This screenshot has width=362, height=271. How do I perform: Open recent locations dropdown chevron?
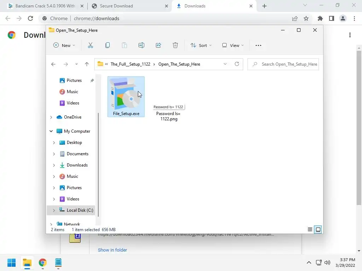pyautogui.click(x=76, y=64)
